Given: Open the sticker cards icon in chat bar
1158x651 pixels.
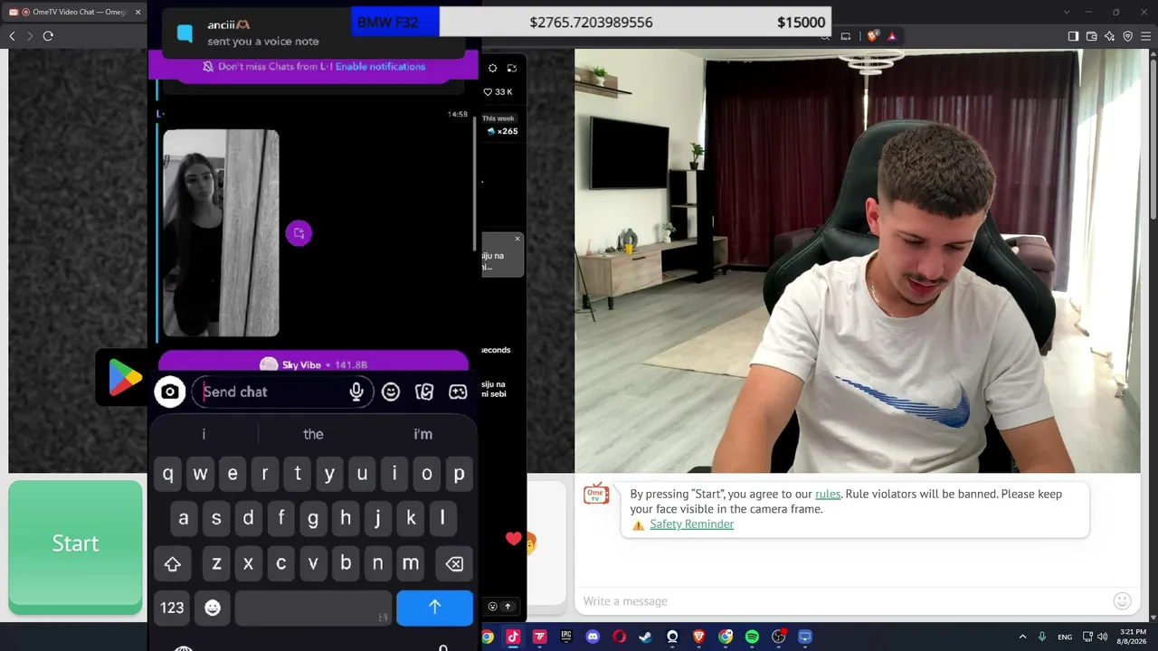Looking at the screenshot, I should 424,392.
